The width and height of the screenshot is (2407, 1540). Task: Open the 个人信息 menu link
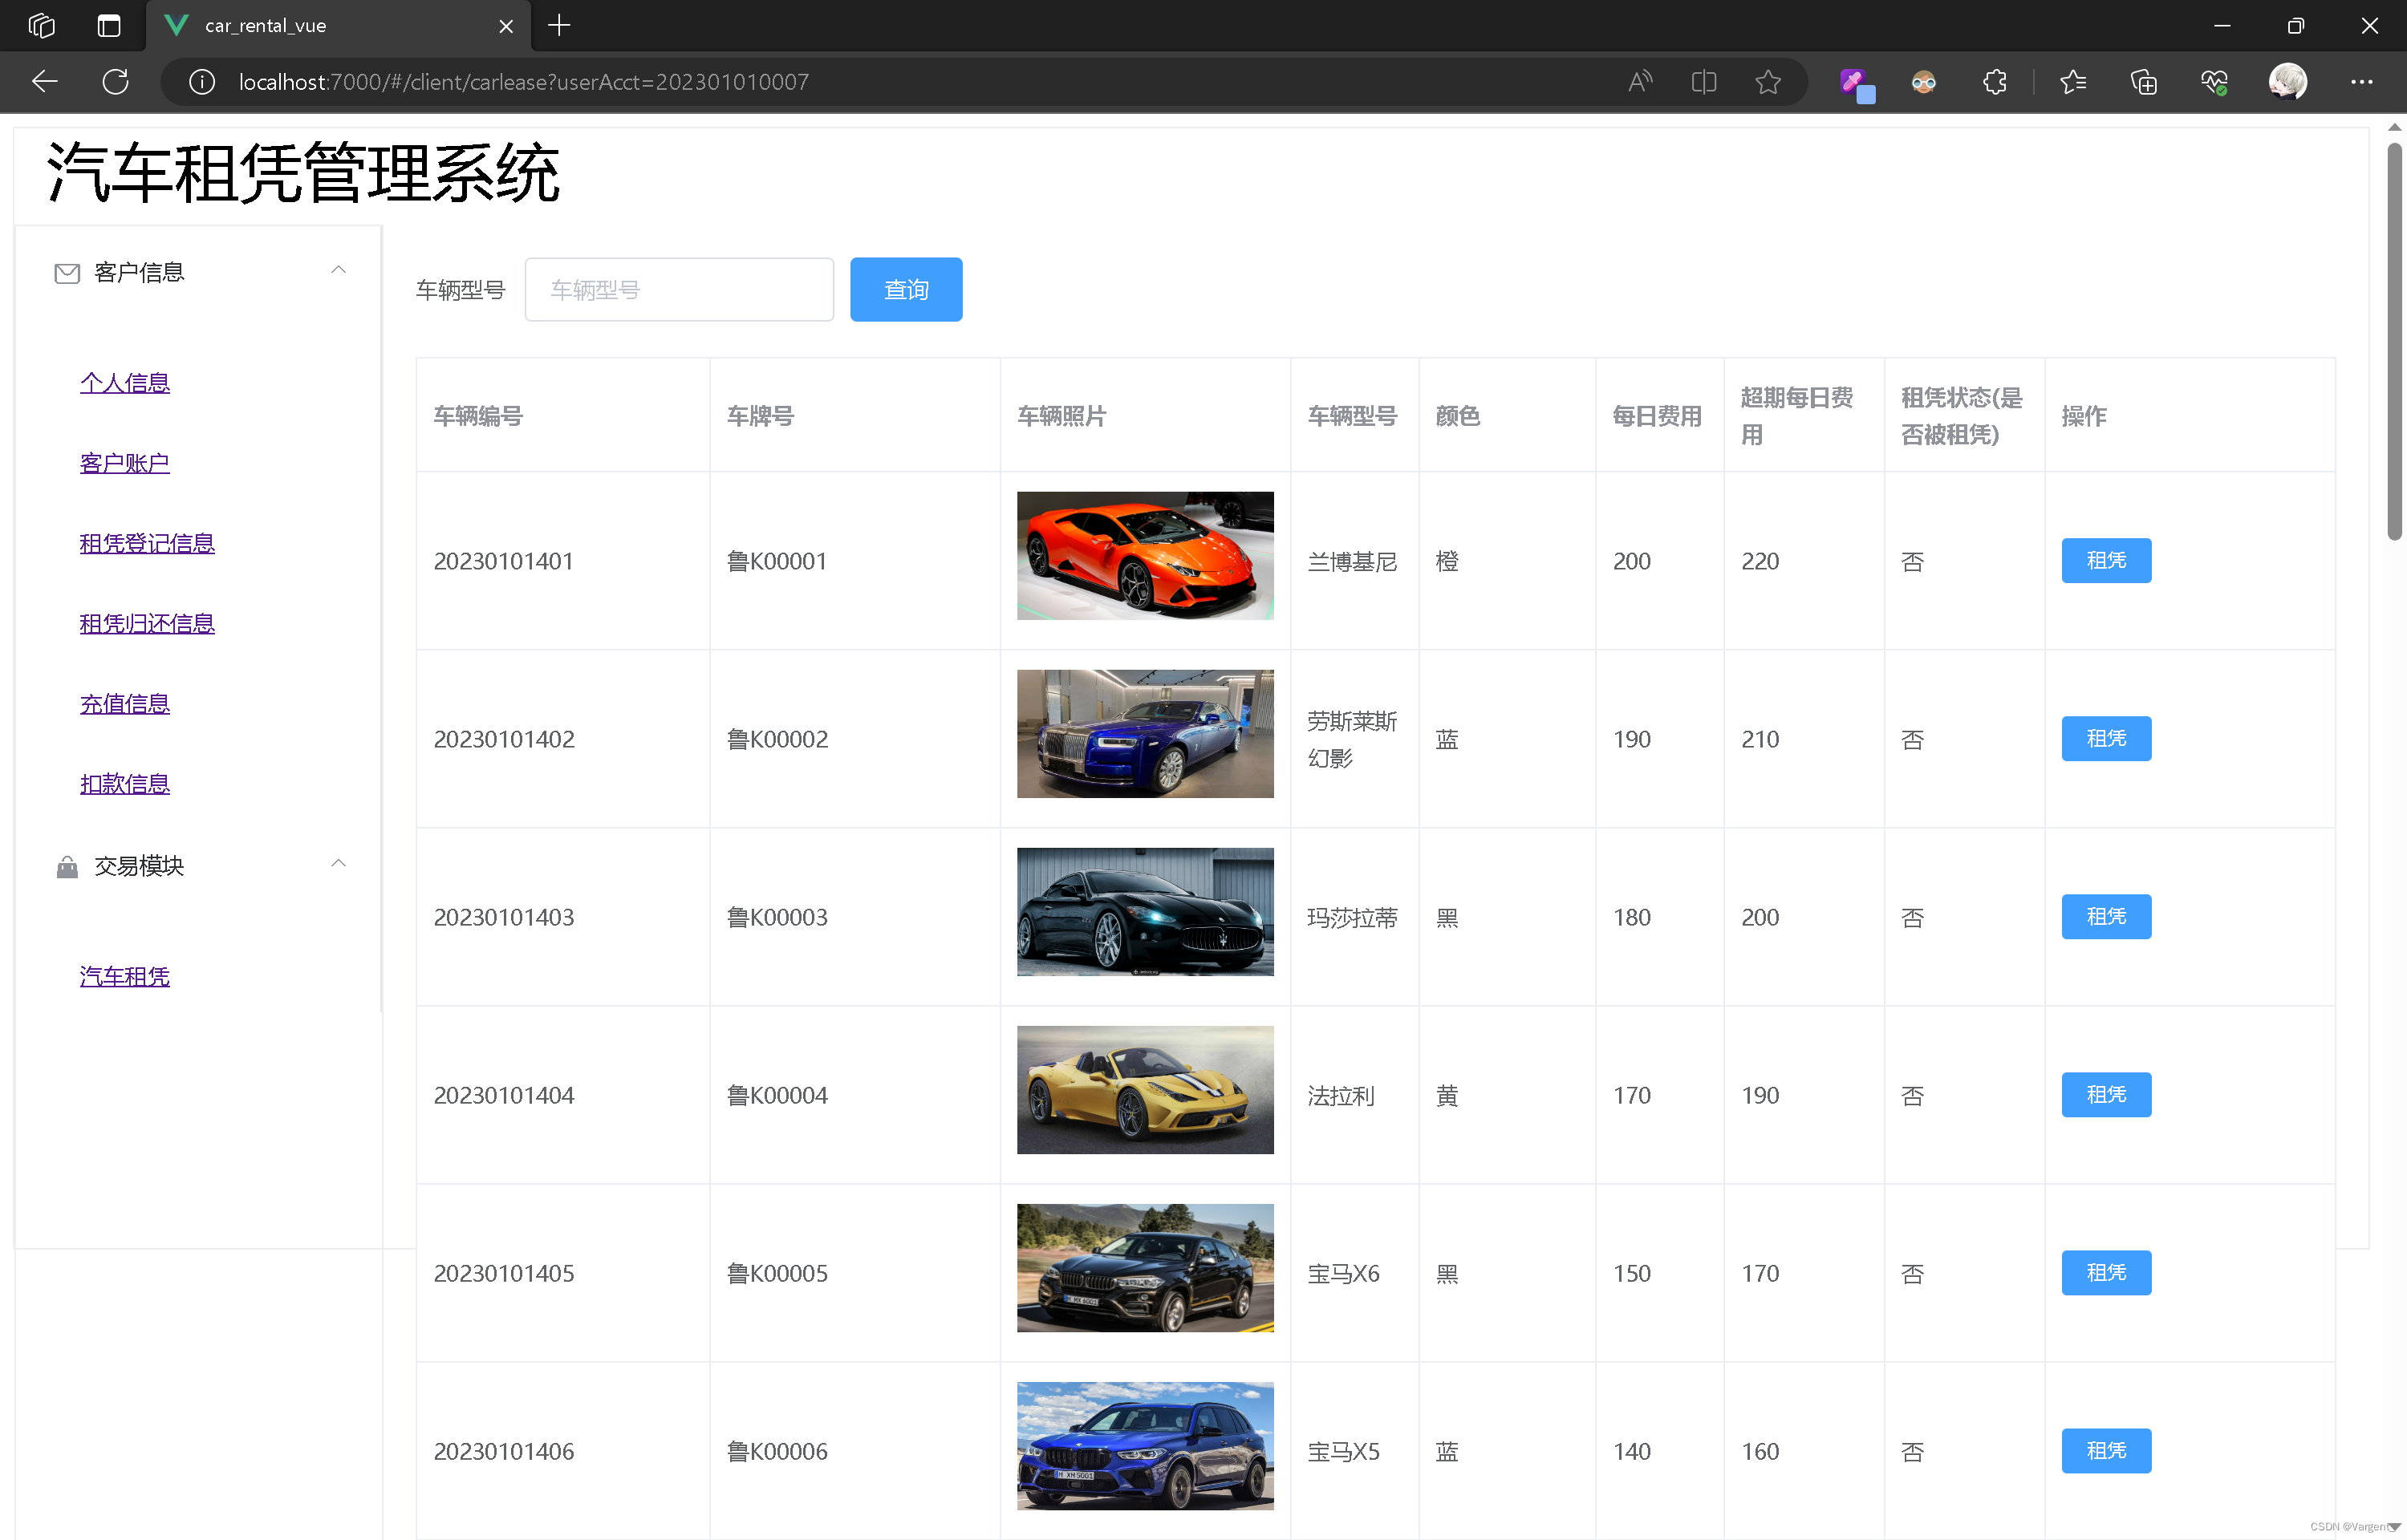click(x=125, y=383)
